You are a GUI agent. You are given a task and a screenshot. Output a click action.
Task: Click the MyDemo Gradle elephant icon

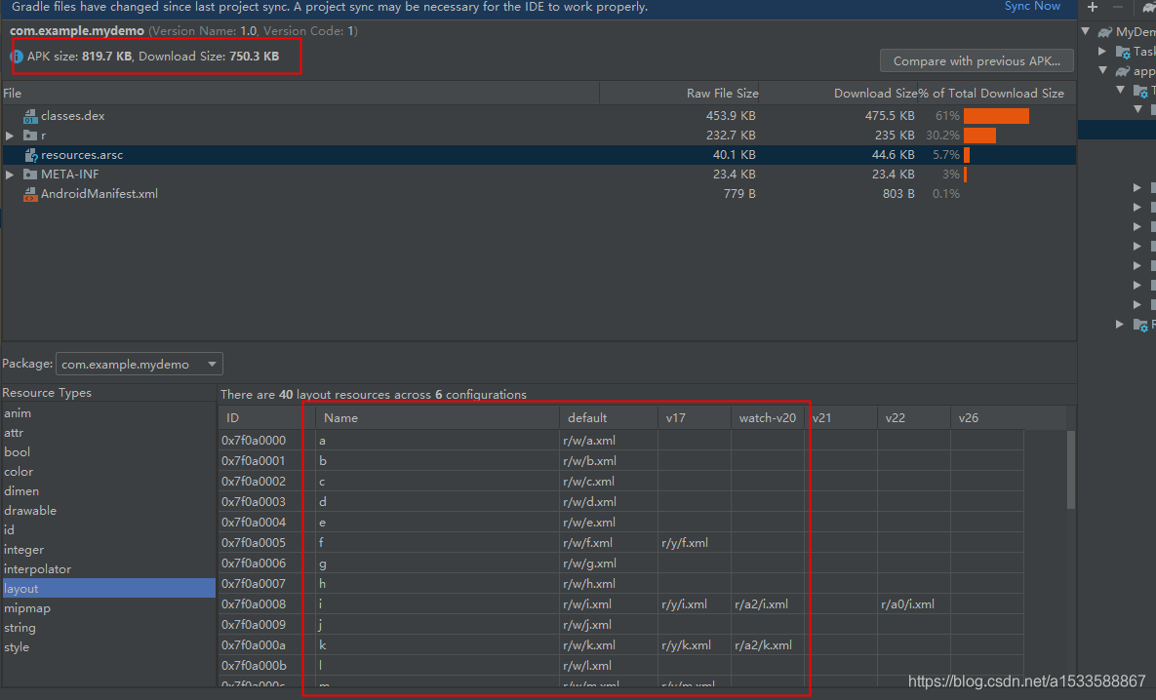[1105, 31]
